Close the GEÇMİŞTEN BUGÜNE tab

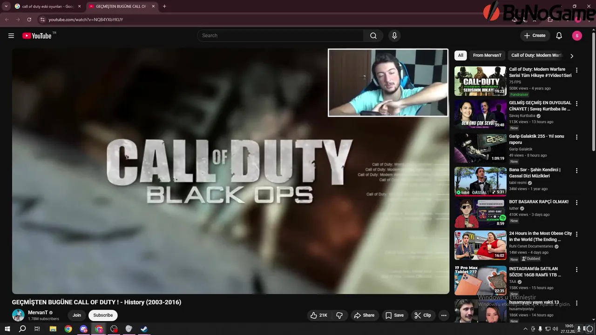(x=153, y=7)
